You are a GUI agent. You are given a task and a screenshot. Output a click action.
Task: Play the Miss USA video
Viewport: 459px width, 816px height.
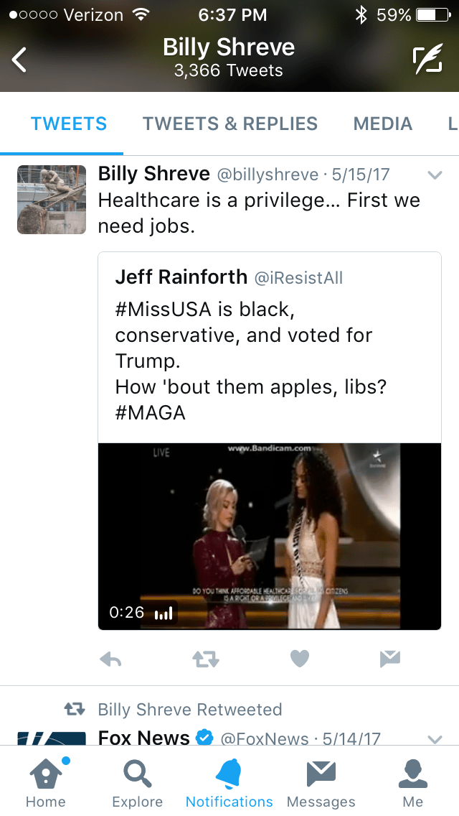269,536
